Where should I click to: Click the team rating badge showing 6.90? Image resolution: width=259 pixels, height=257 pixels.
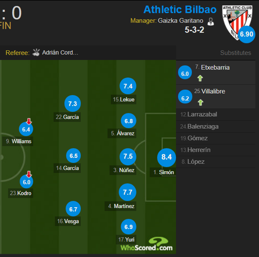click(x=246, y=34)
